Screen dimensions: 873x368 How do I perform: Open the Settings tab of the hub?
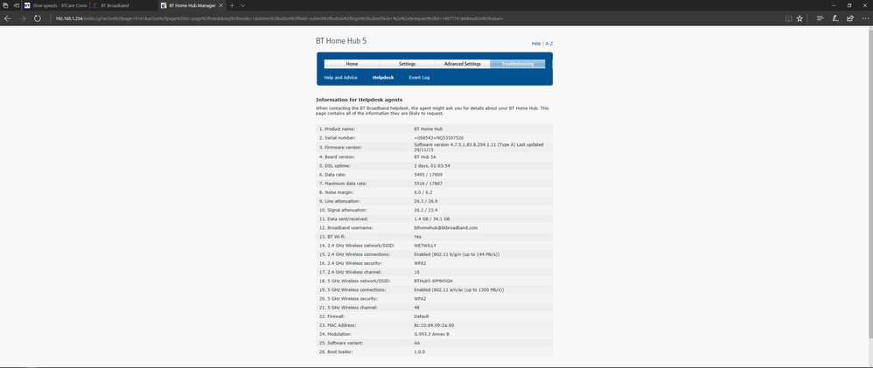[x=407, y=64]
